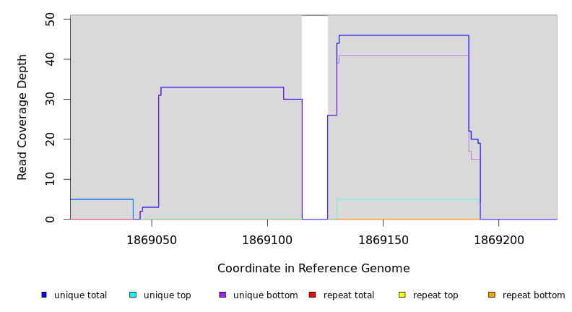This screenshot has width=572, height=312.
Task: Click y-axis tick label 10
Action: click(x=50, y=179)
